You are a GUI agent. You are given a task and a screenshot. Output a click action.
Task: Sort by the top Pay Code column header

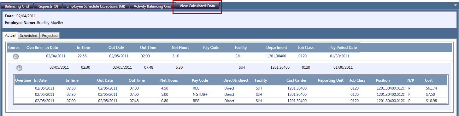click(211, 48)
